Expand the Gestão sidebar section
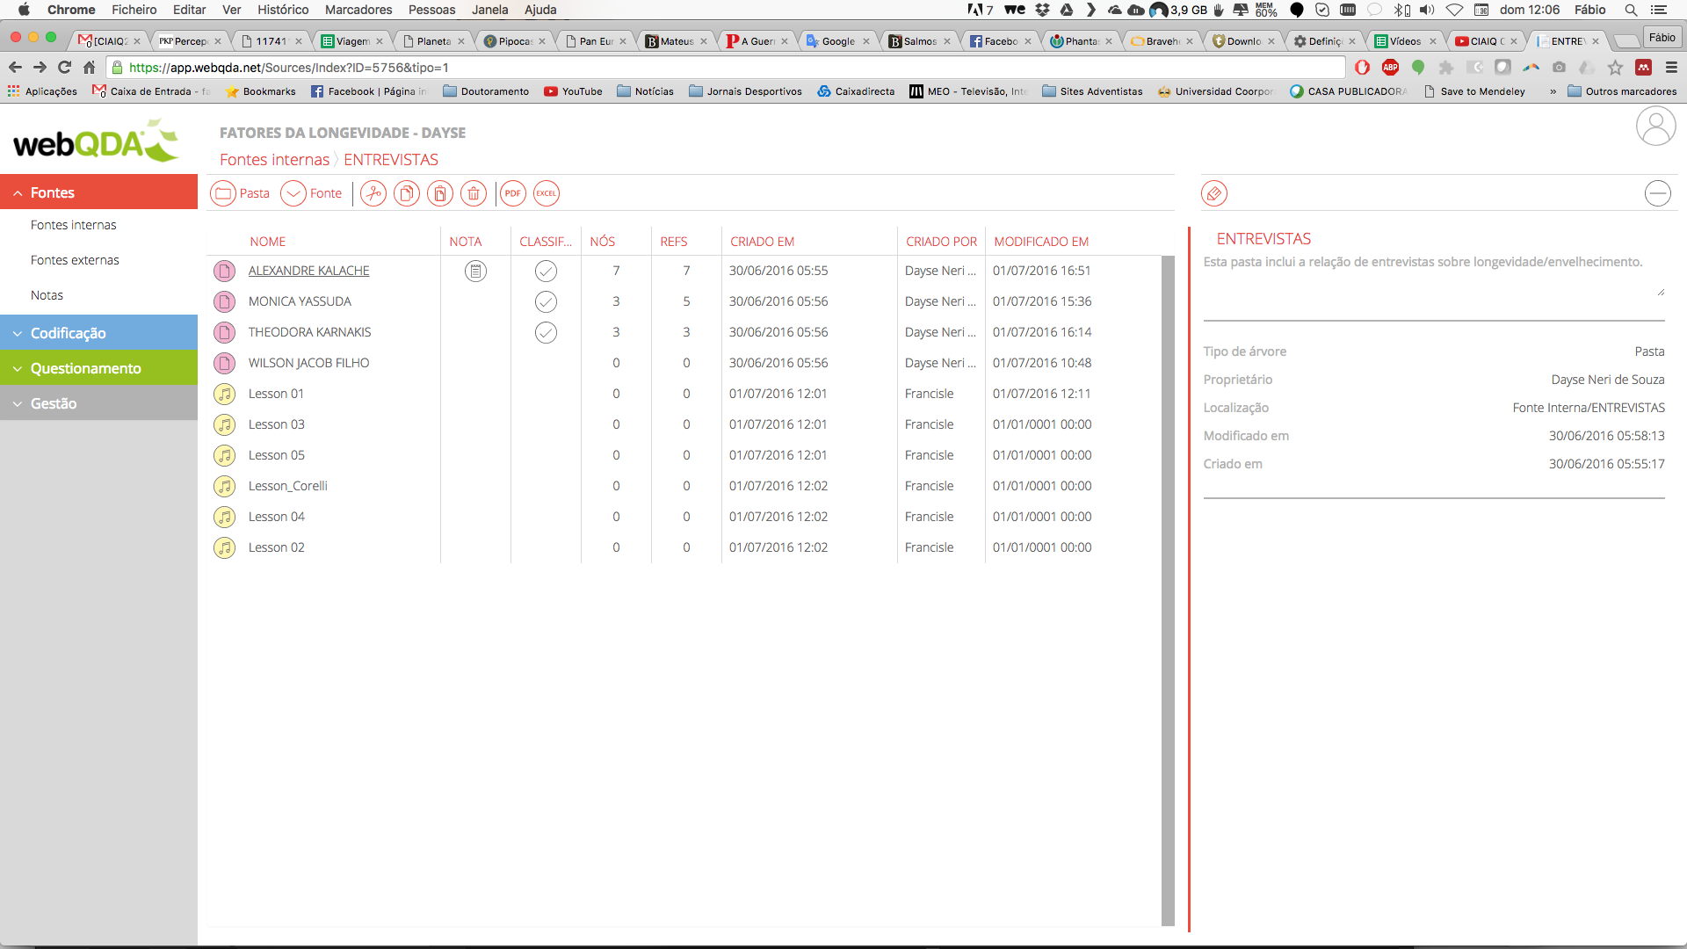This screenshot has width=1687, height=949. click(98, 403)
